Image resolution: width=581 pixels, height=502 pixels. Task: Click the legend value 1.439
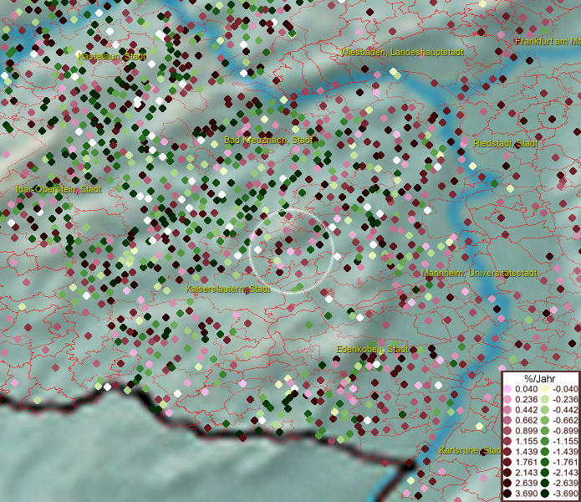pos(526,452)
